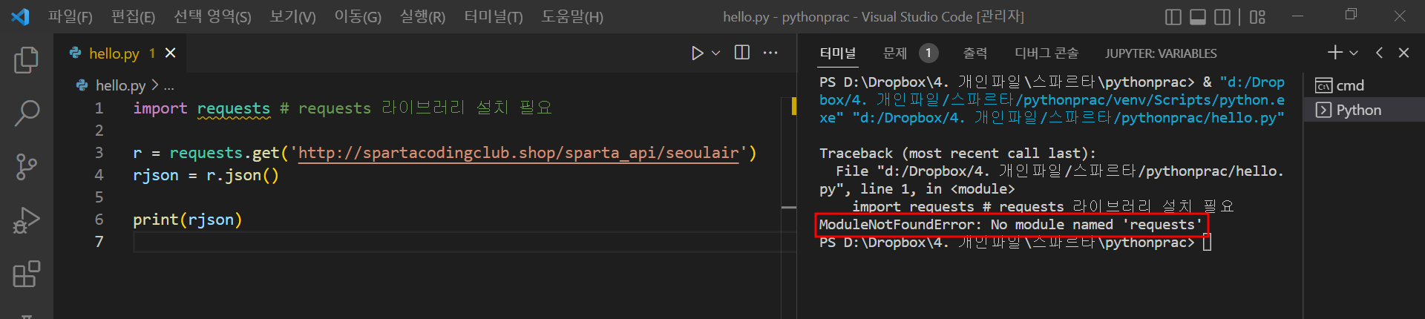Image resolution: width=1425 pixels, height=319 pixels.
Task: Open the 보기(V) menu
Action: coord(292,16)
